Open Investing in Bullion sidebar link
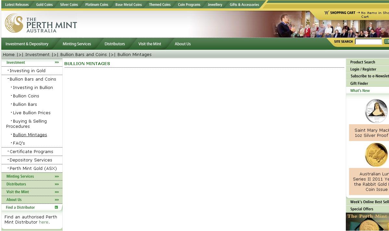 33,87
